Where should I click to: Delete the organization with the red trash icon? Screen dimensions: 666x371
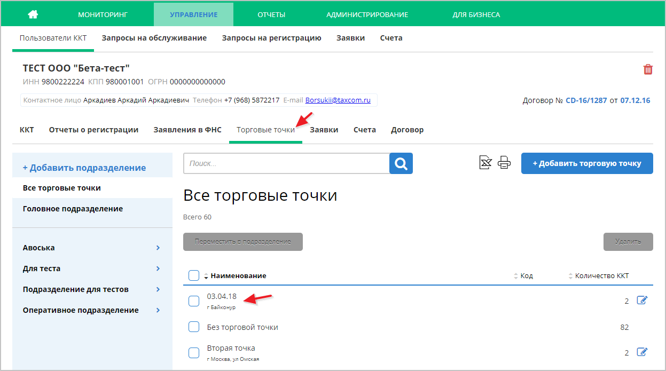[648, 69]
